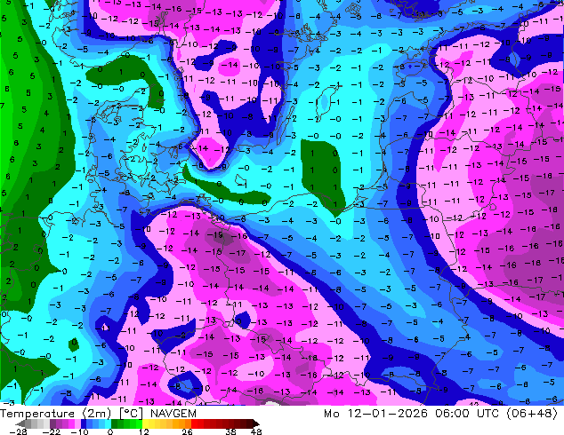Click the -10 label under the color legend
The width and height of the screenshot is (564, 435).
80,431
